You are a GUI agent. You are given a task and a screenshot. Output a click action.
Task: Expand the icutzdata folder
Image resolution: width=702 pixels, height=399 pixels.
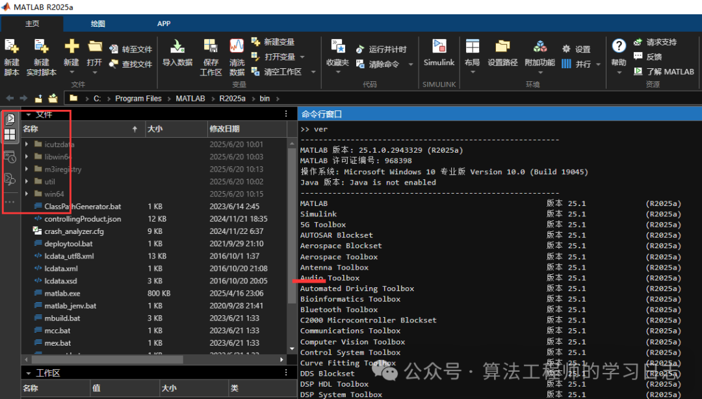click(27, 144)
